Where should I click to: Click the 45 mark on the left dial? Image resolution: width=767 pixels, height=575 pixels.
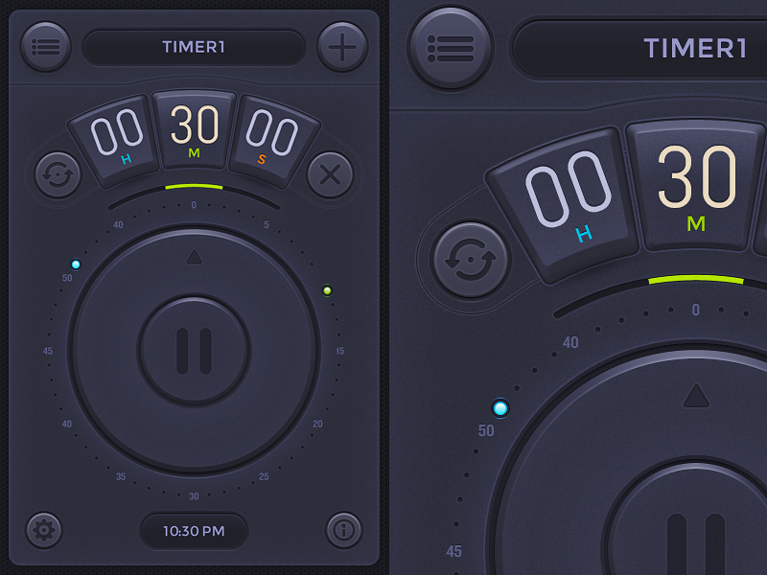(x=47, y=351)
